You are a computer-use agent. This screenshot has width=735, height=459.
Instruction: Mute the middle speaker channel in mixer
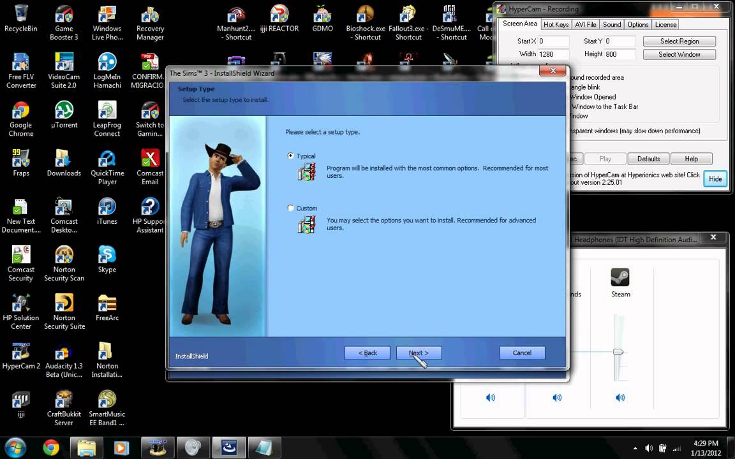click(x=557, y=398)
